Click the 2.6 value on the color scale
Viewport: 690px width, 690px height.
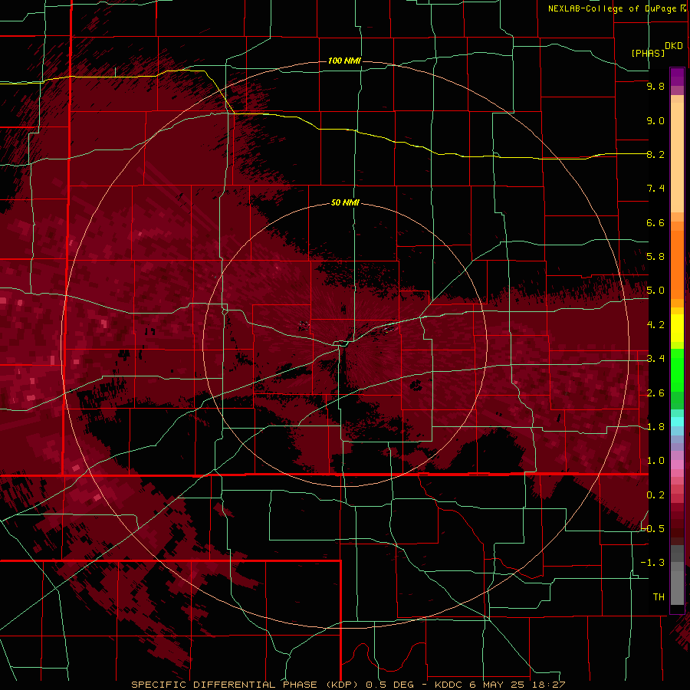click(655, 393)
